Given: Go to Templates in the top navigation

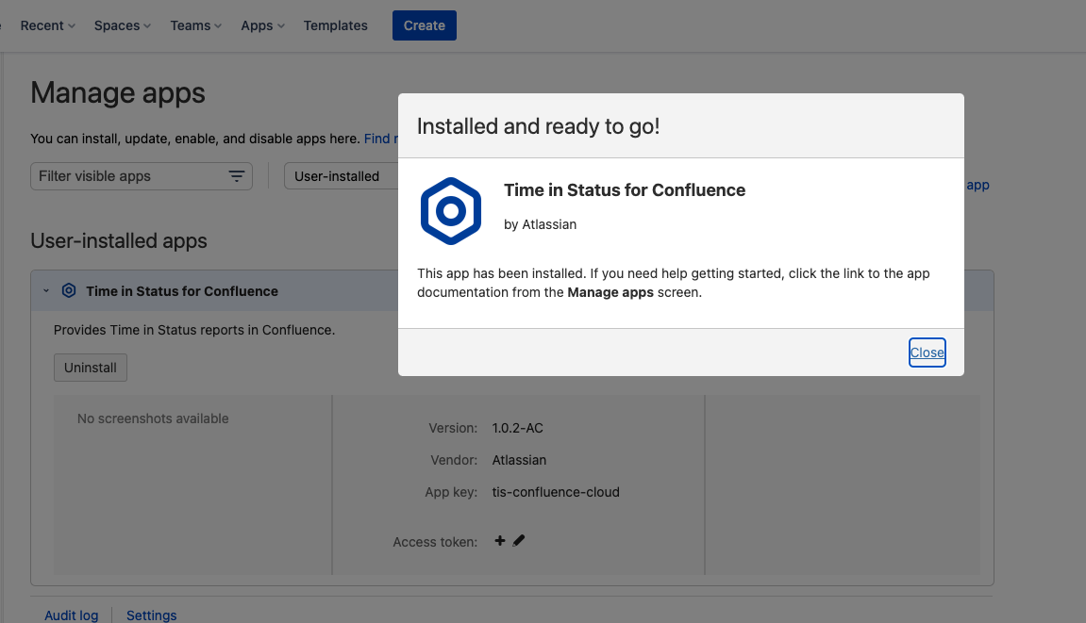Looking at the screenshot, I should (x=335, y=25).
